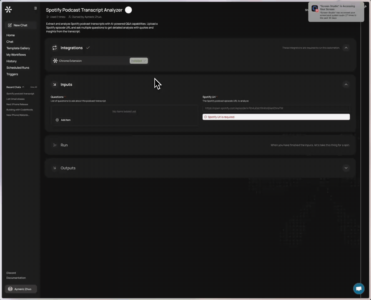Open the support chat bubble

click(359, 289)
